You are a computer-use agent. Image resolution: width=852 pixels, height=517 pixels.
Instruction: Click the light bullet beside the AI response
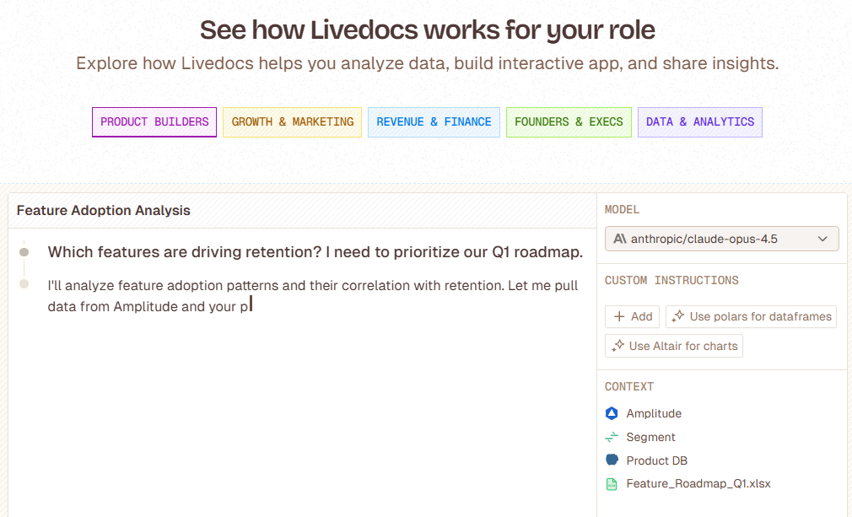click(24, 284)
